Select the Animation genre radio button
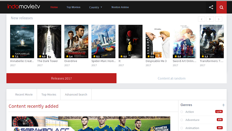 click(x=182, y=128)
